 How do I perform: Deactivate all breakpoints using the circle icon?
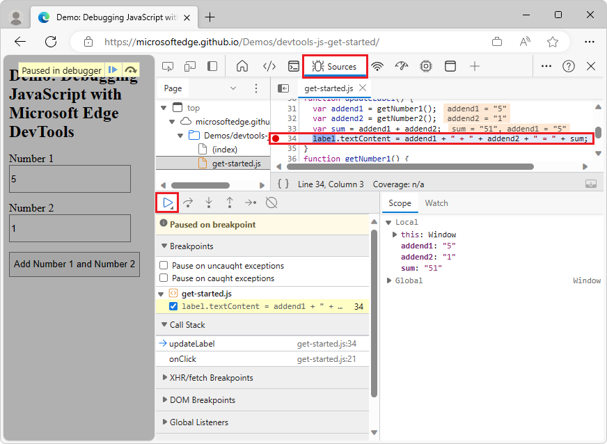click(271, 203)
